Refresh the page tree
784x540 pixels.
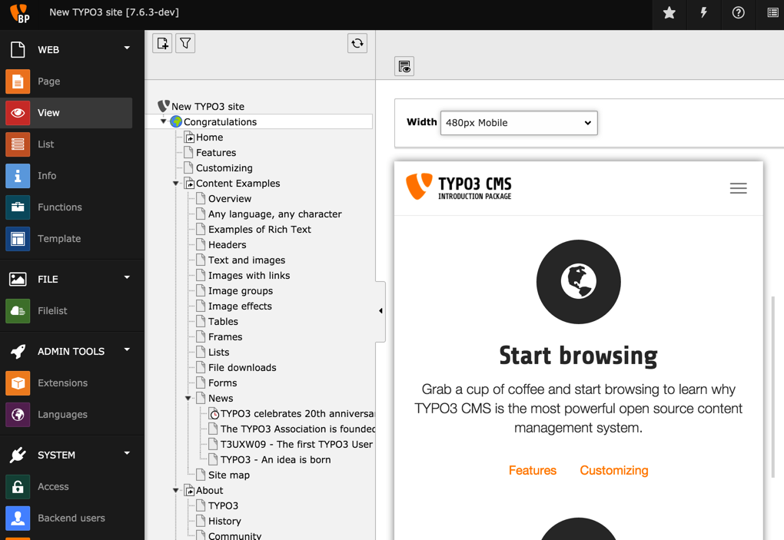click(357, 44)
